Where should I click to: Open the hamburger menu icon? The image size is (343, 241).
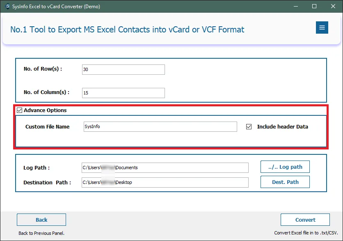[322, 28]
